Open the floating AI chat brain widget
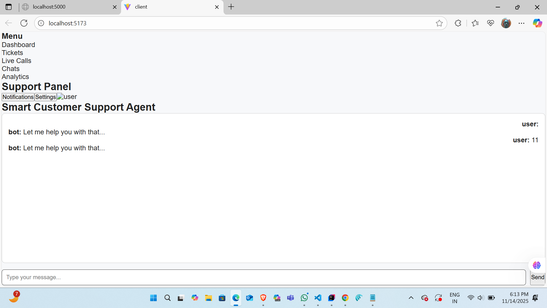This screenshot has height=308, width=547. (x=537, y=265)
